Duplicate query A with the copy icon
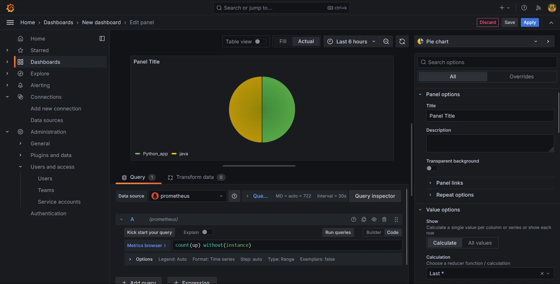The height and width of the screenshot is (284, 560). [x=364, y=219]
